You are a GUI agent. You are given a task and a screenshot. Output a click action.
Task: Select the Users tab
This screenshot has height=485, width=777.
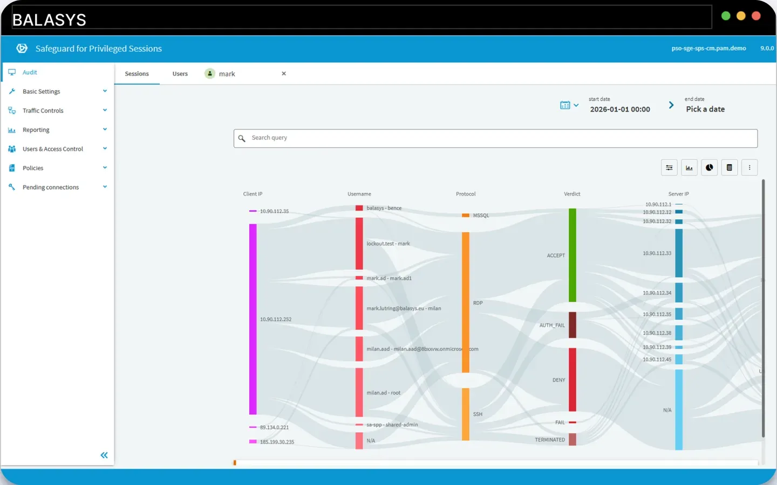click(180, 74)
